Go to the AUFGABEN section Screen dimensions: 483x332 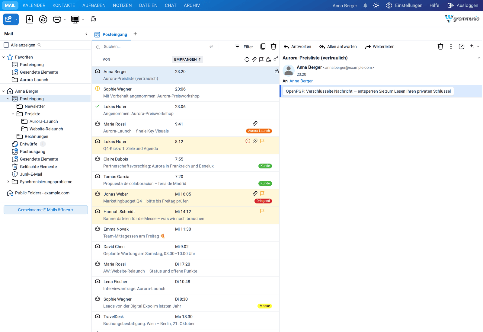pyautogui.click(x=94, y=5)
